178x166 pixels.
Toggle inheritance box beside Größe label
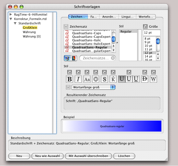[145, 27]
